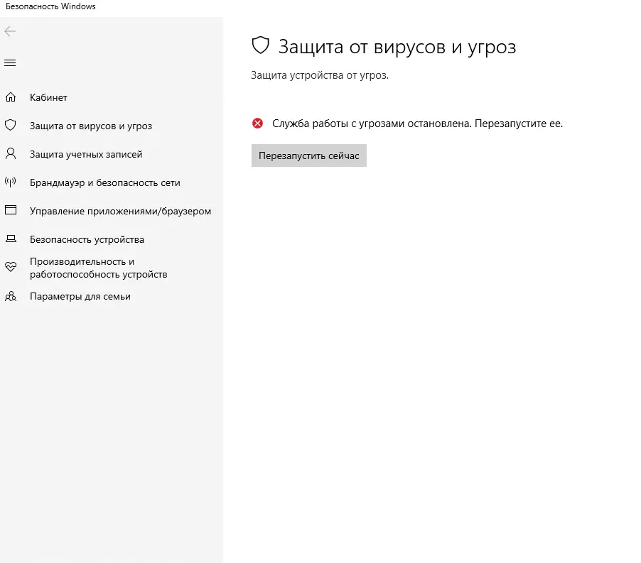641x563 pixels.
Task: Toggle the hamburger navigation menu
Action: [x=10, y=63]
